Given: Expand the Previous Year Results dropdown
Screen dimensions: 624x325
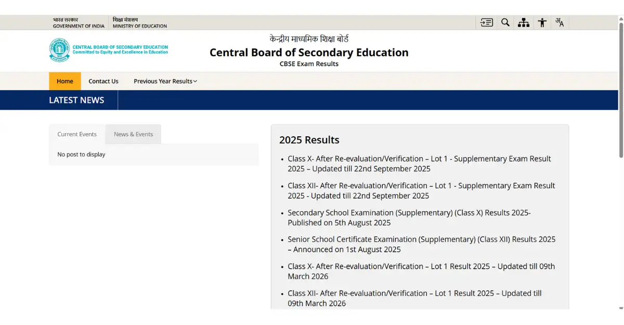Looking at the screenshot, I should tap(165, 81).
